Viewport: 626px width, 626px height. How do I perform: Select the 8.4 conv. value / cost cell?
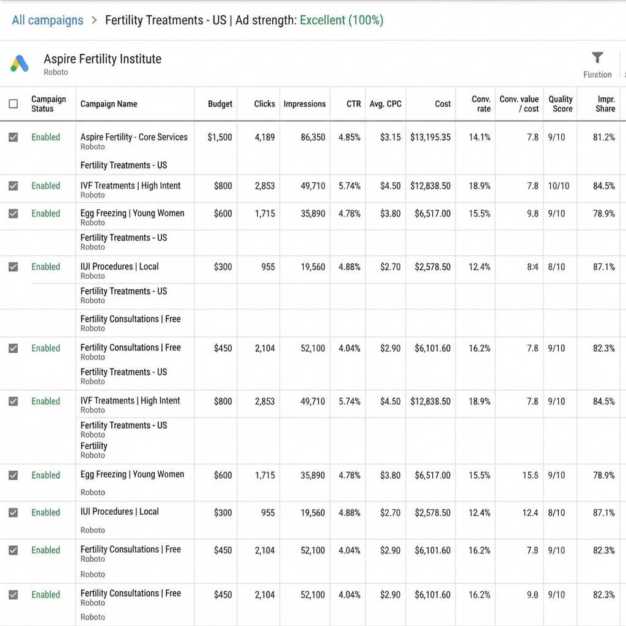pos(532,267)
